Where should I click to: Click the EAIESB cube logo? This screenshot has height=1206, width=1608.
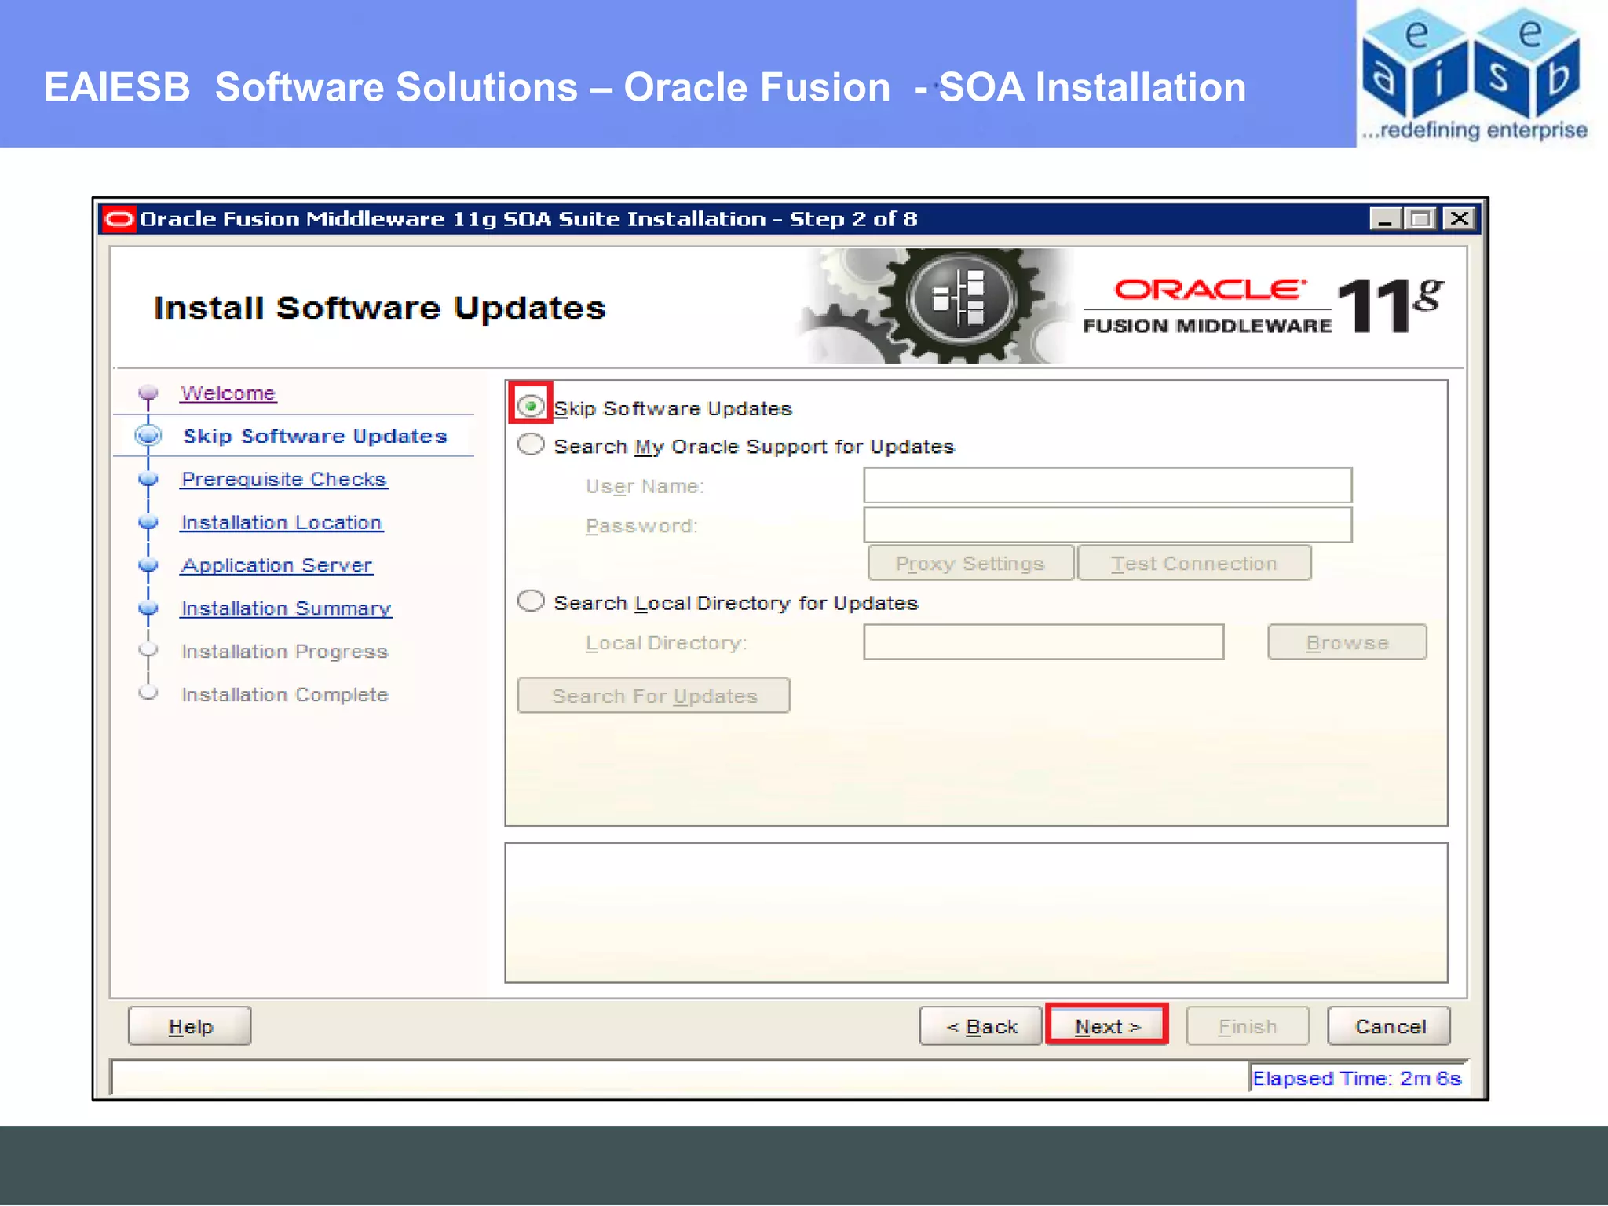click(1474, 73)
